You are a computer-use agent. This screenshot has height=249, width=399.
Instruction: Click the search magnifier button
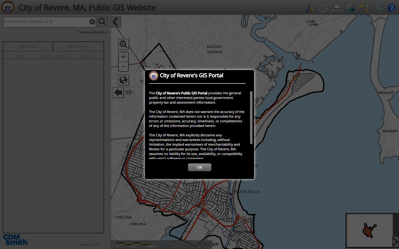102,21
